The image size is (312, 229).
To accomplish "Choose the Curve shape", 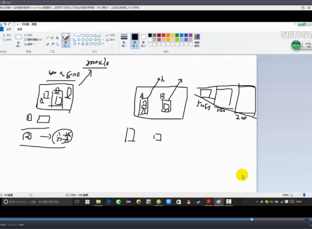I will (x=79, y=36).
